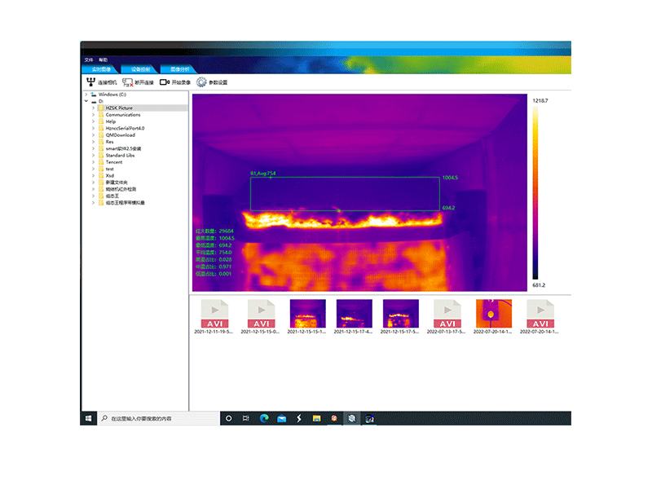Open Microsoft Edge from the taskbar
Viewport: 652px width, 489px height.
(x=264, y=418)
